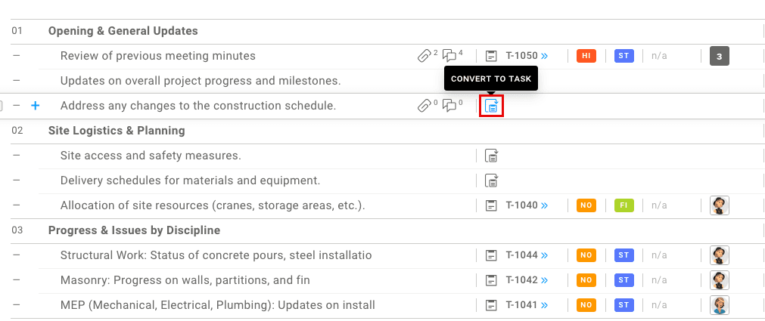Image resolution: width=765 pixels, height=321 pixels.
Task: Convert "Site access and safety measures" to task
Action: (492, 156)
